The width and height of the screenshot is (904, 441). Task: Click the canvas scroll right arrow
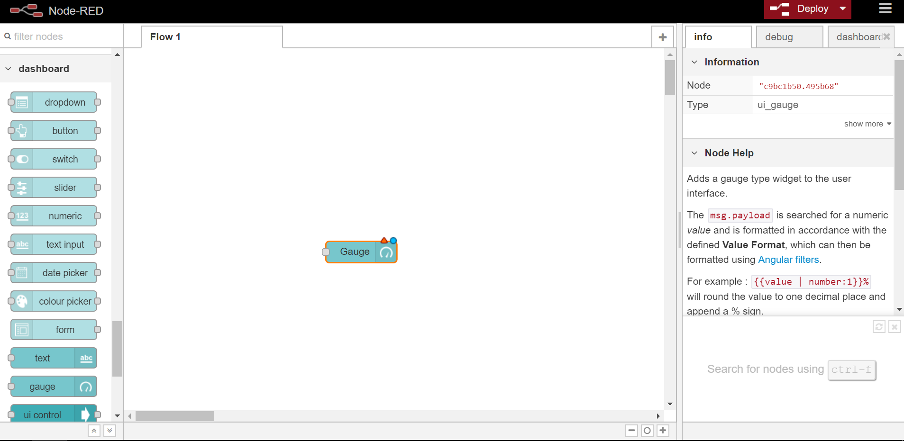pos(658,416)
